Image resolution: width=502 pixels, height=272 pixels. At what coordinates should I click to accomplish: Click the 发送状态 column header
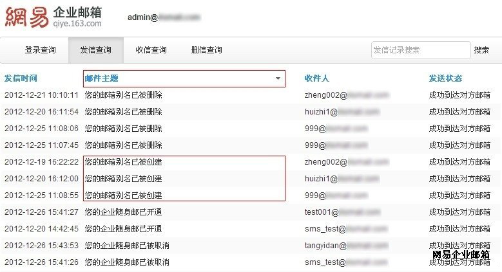[445, 78]
